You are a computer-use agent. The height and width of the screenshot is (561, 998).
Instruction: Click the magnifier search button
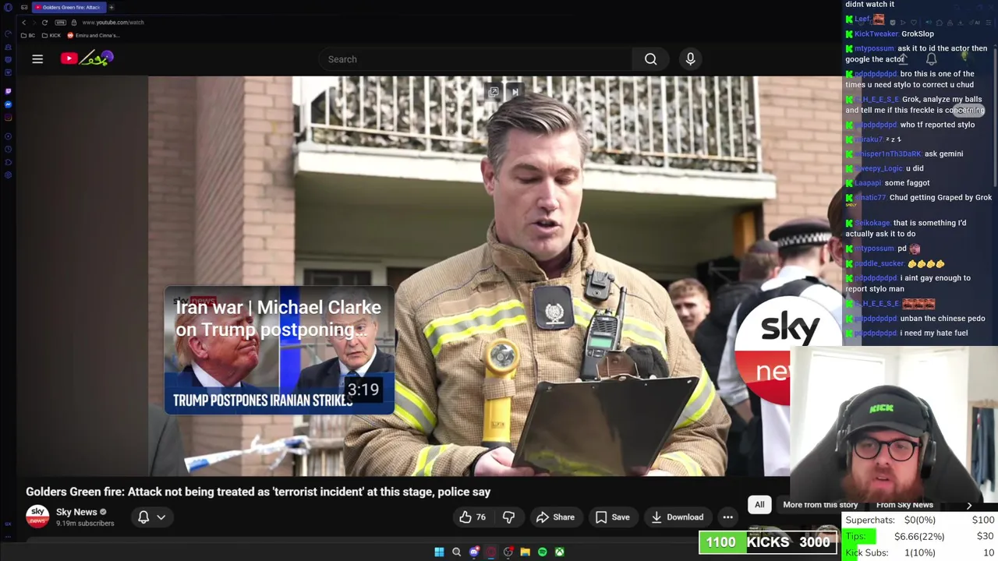pos(650,59)
